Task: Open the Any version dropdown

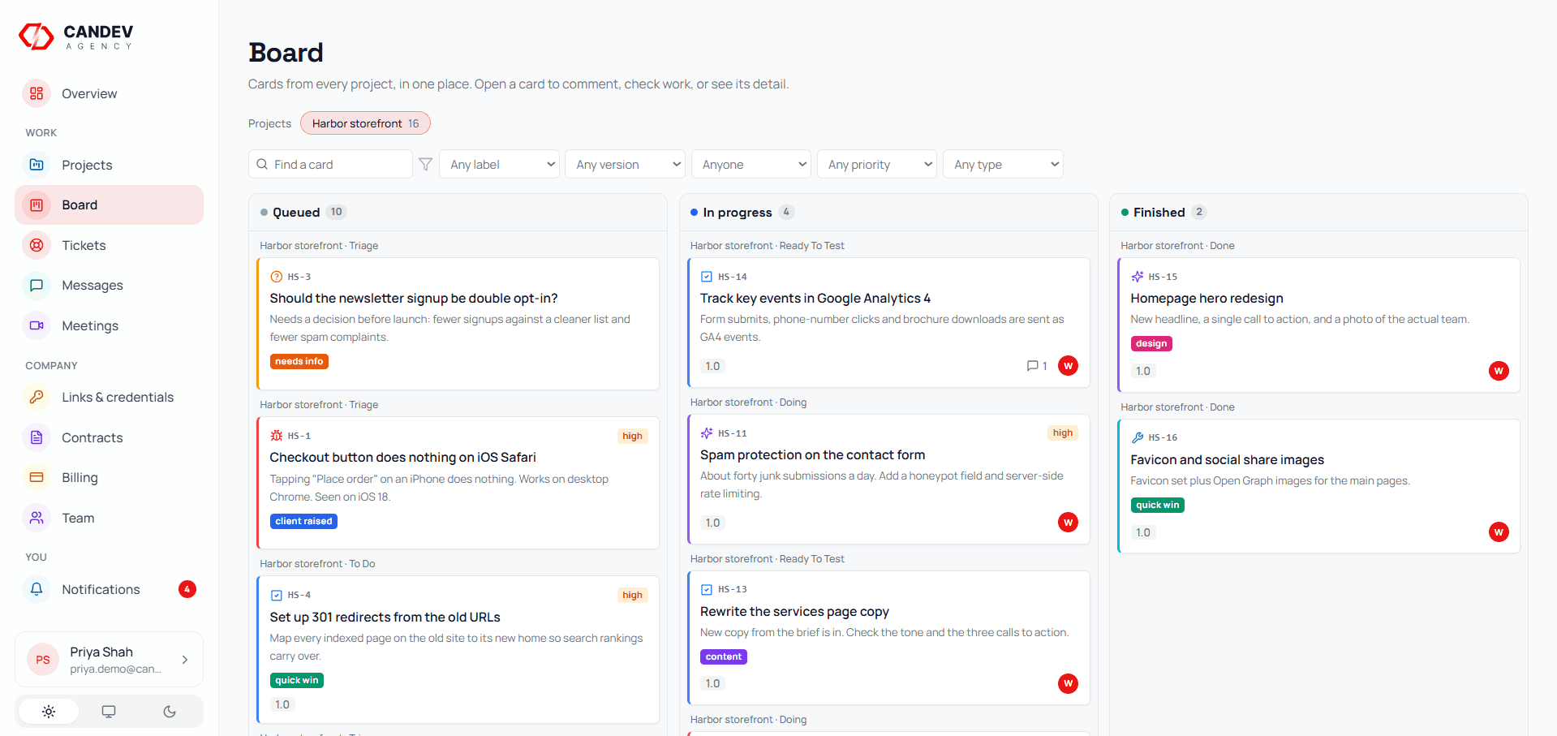Action: click(625, 165)
